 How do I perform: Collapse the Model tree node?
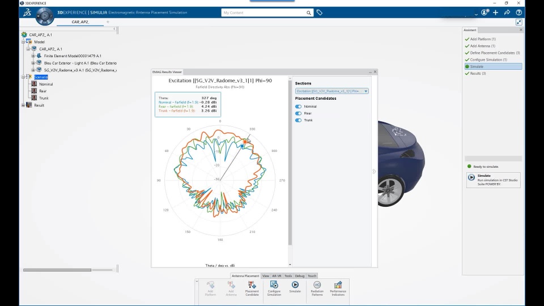tap(23, 42)
